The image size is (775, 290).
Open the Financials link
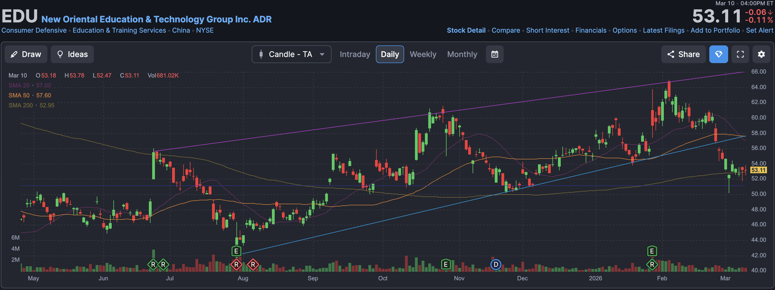(591, 30)
